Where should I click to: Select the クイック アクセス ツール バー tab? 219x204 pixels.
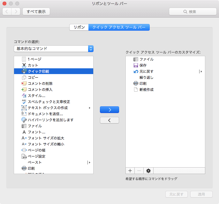coord(119,27)
